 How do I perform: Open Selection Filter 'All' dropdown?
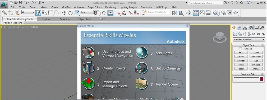click(x=28, y=12)
